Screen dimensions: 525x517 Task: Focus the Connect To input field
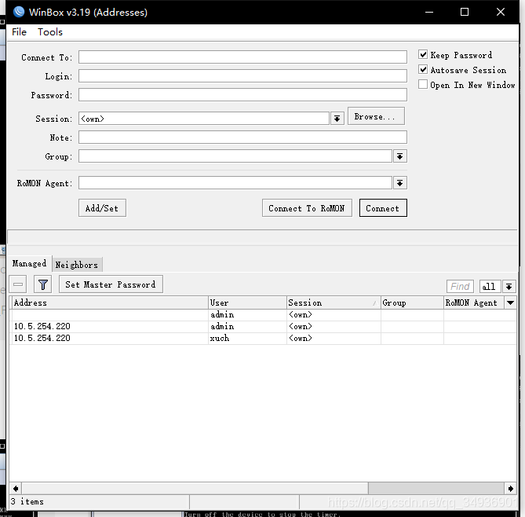242,57
